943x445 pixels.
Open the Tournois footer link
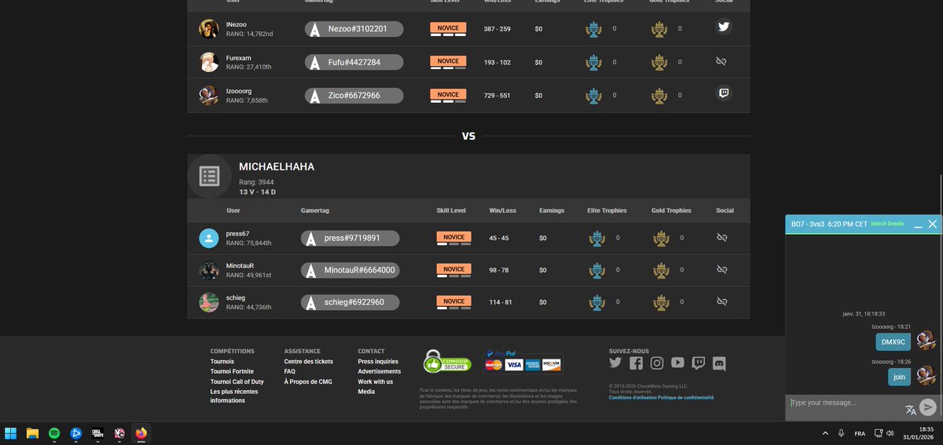click(222, 362)
